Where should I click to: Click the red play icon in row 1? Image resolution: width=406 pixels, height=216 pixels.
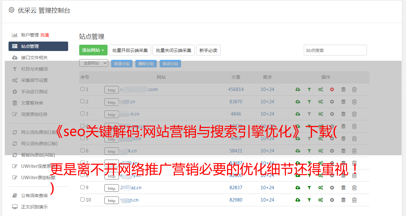click(332, 89)
